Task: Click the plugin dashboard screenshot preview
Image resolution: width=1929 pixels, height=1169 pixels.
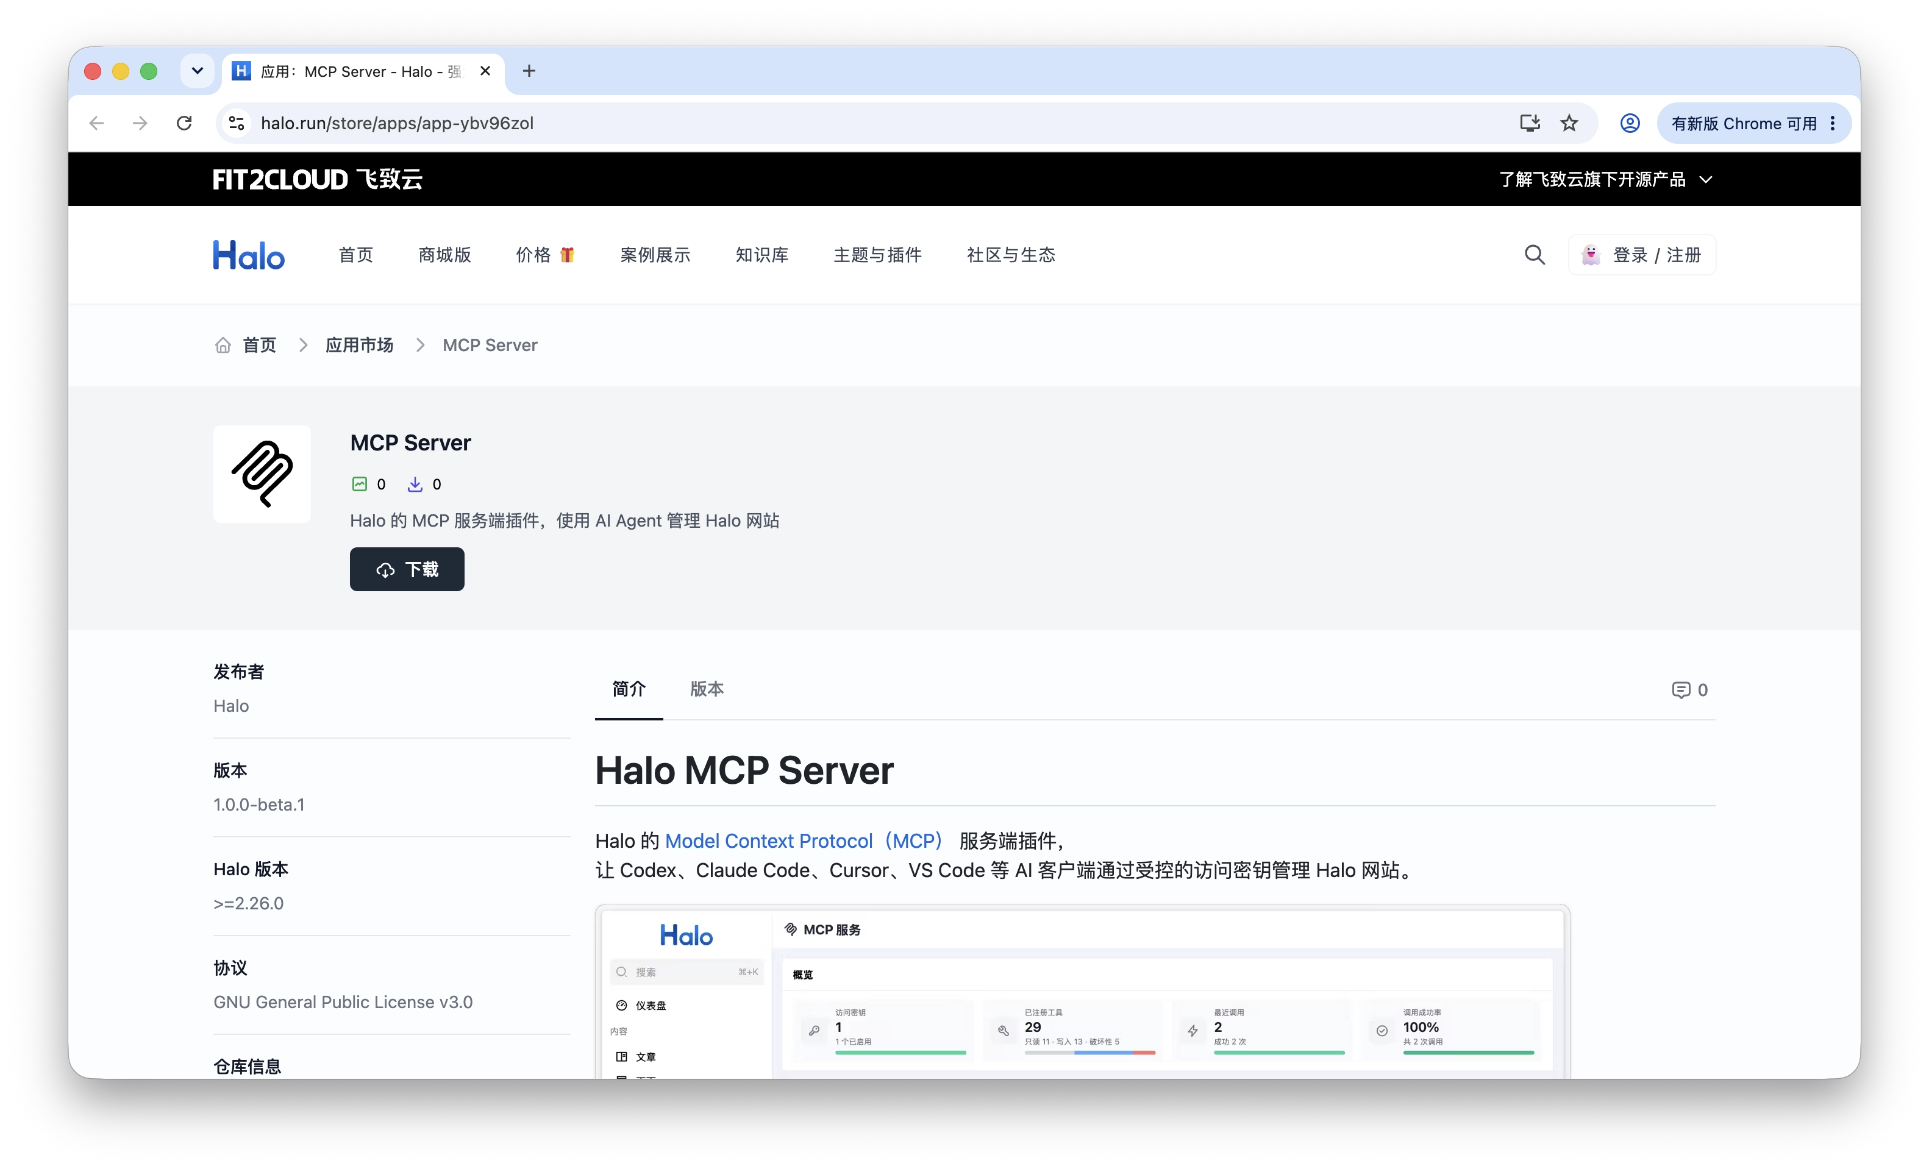Action: [x=1082, y=992]
